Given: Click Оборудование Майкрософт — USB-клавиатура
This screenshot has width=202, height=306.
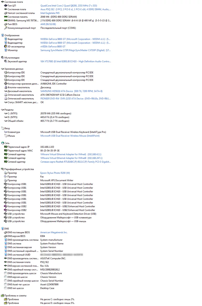Looking at the screenshot, I should coord(66,217).
